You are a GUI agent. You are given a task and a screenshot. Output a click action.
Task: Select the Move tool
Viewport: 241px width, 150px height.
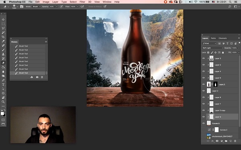(x=3, y=20)
